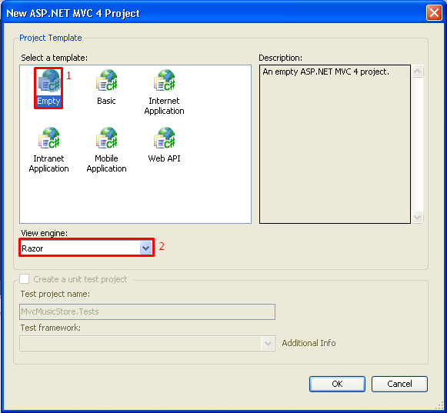Click the 'An empty ASP.NET MVC 4 project.' description
The height and width of the screenshot is (413, 447).
326,72
